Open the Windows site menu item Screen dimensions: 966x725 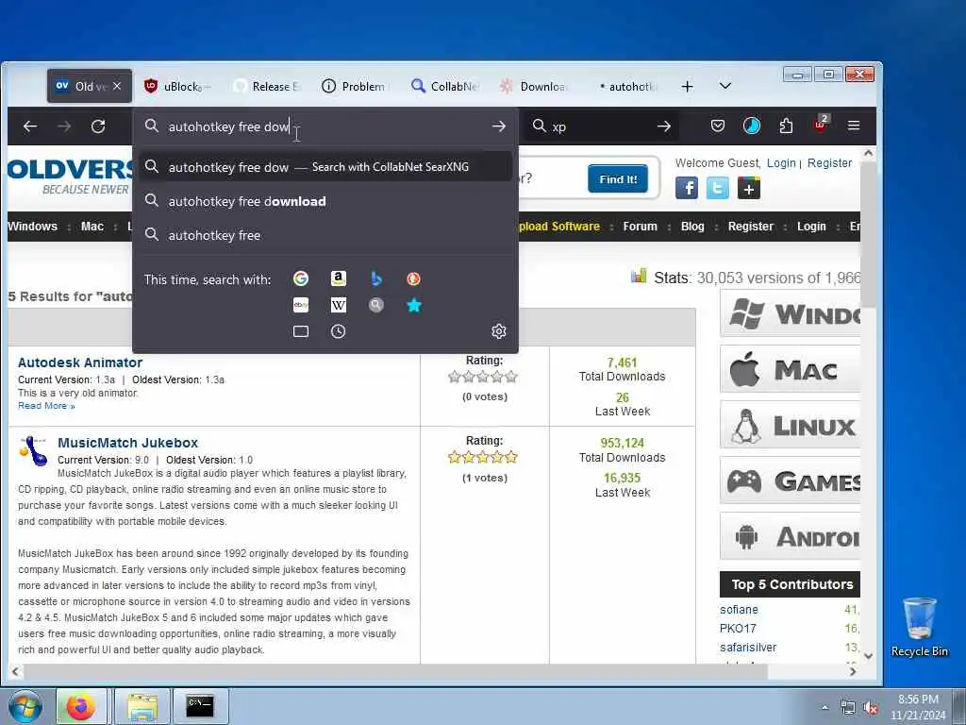(33, 227)
